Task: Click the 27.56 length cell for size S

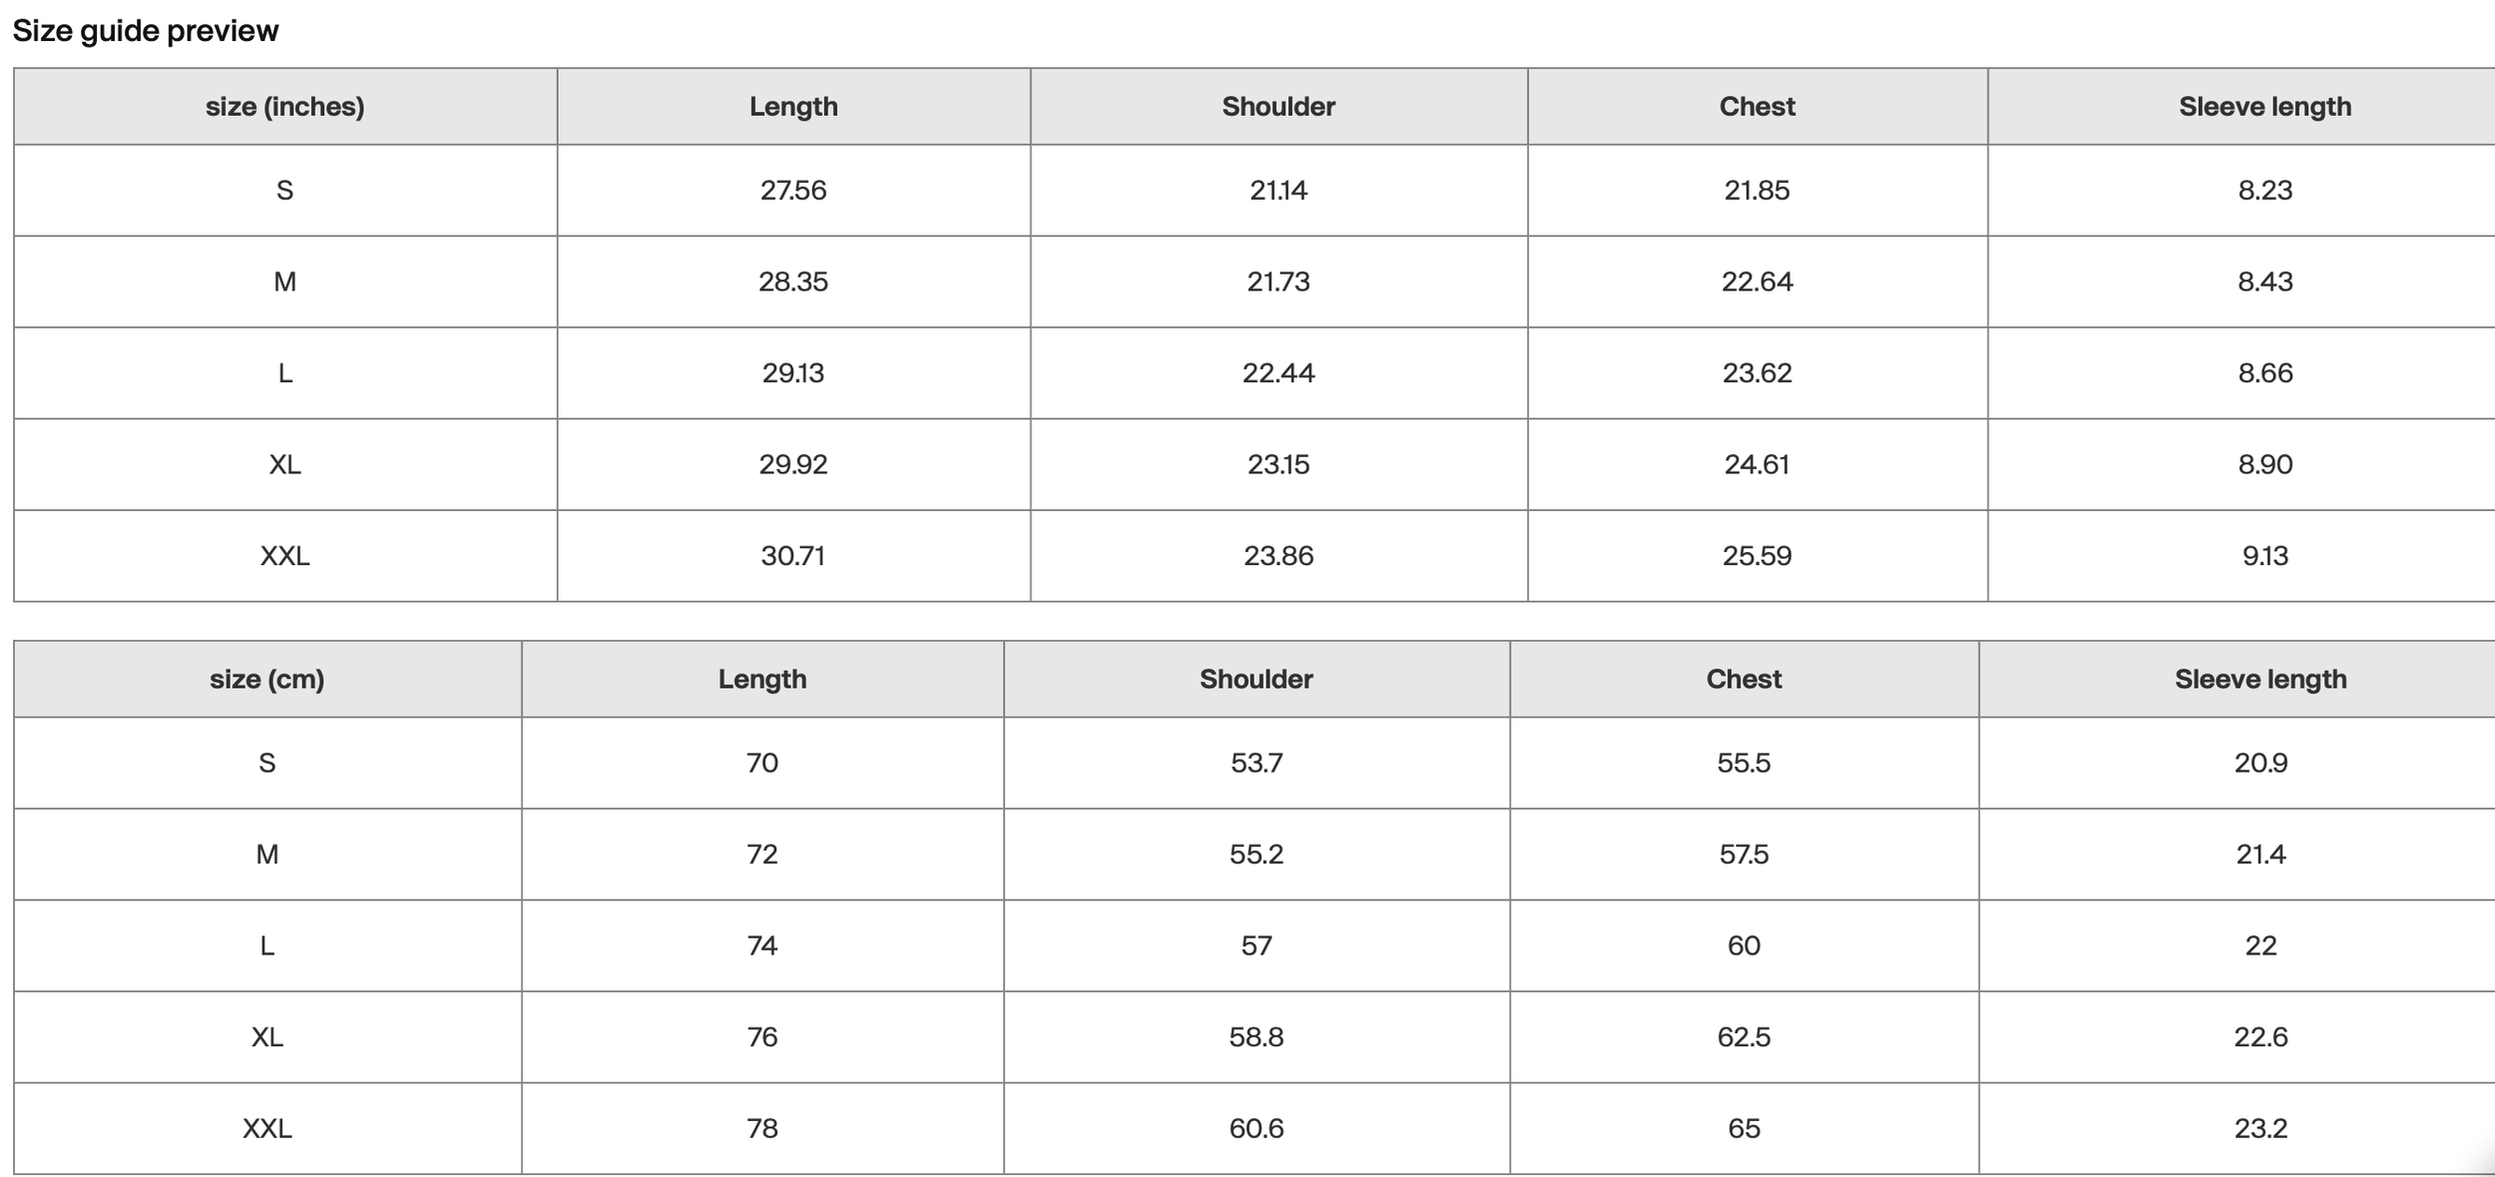Action: click(x=793, y=191)
